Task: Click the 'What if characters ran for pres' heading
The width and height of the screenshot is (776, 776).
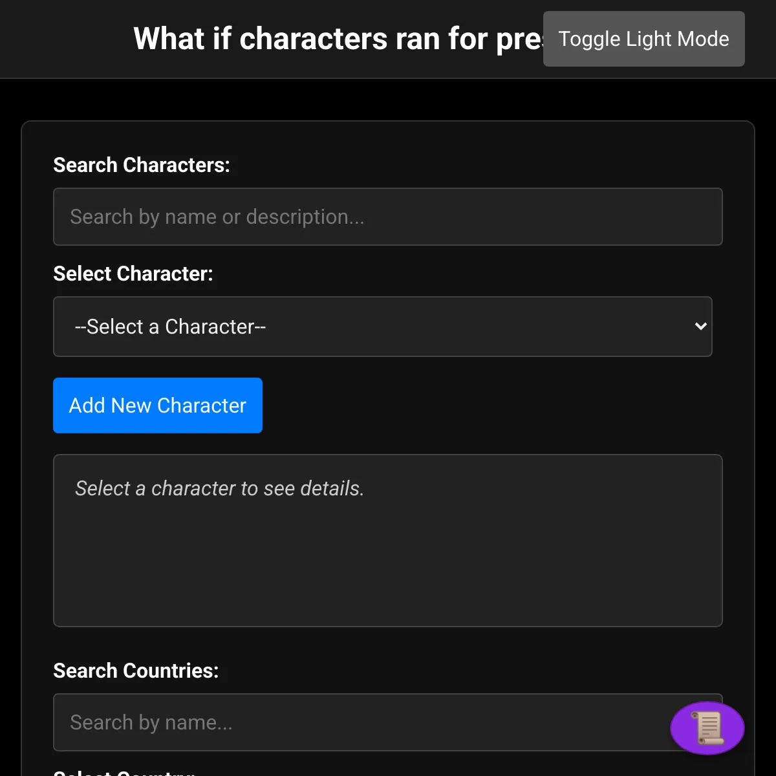Action: tap(338, 39)
